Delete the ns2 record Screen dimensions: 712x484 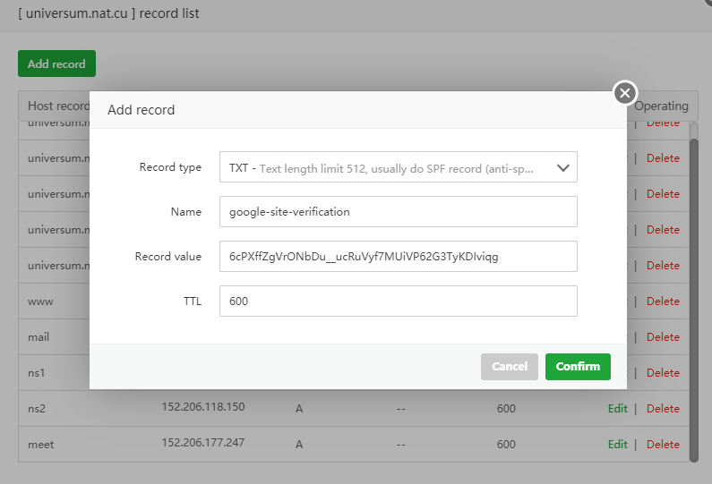coord(663,408)
